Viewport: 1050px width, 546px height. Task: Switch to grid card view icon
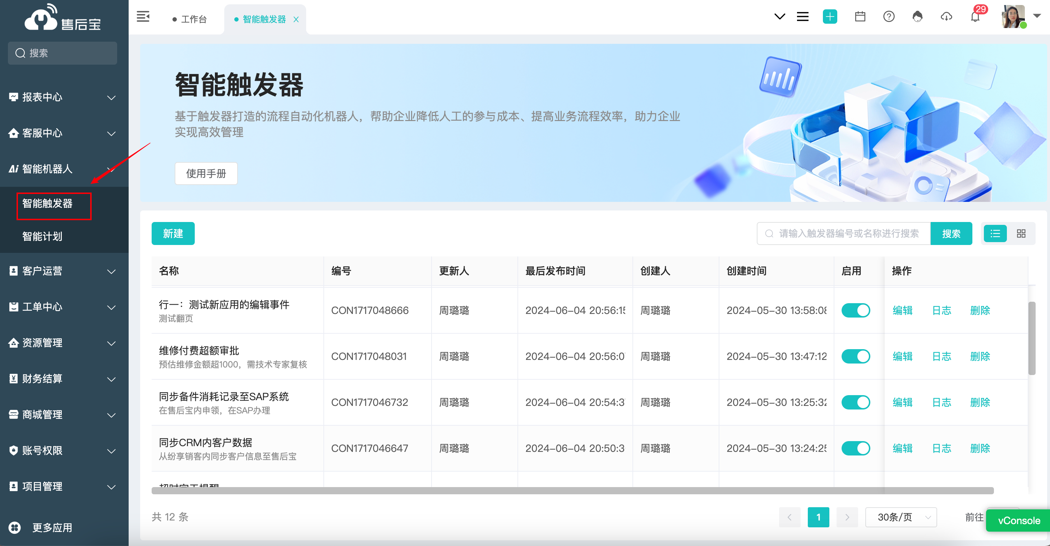tap(1021, 233)
